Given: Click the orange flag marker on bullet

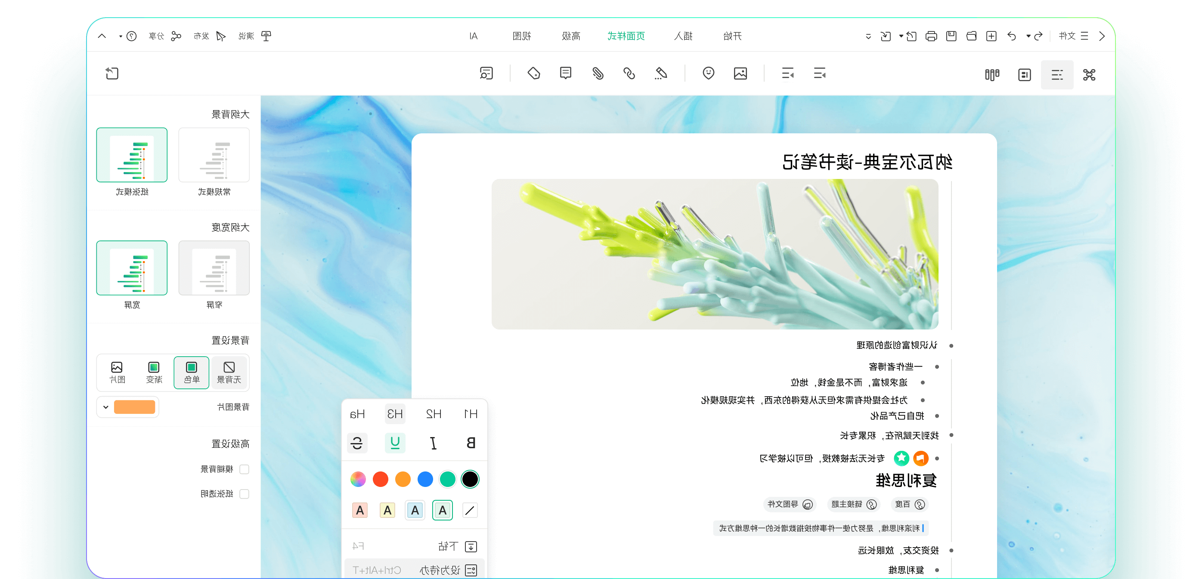Looking at the screenshot, I should 920,458.
